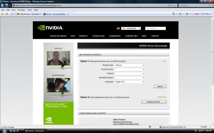Open the Favorites menu

pyautogui.click(x=21, y=10)
